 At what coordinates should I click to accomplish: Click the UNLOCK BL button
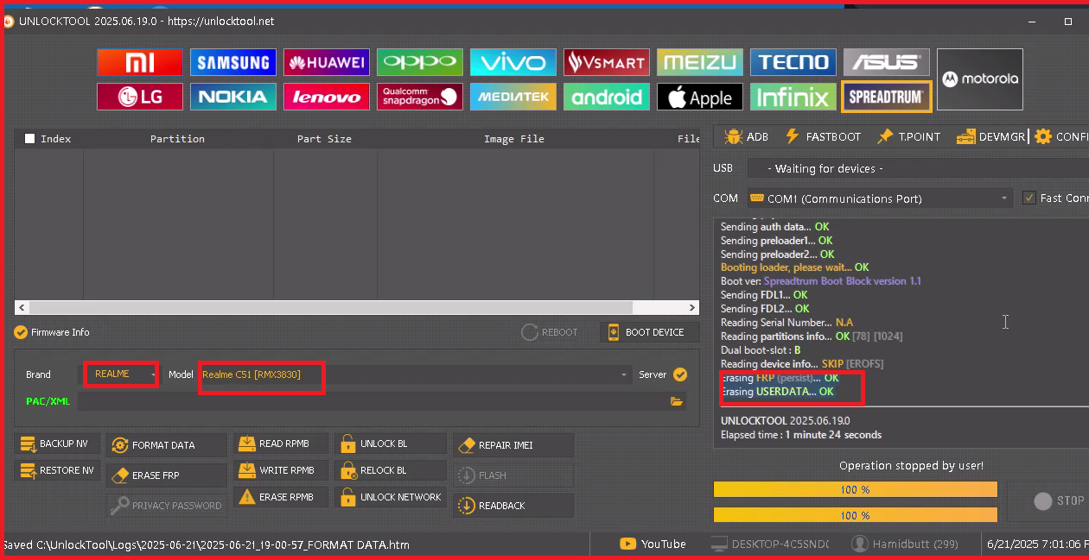pyautogui.click(x=391, y=444)
